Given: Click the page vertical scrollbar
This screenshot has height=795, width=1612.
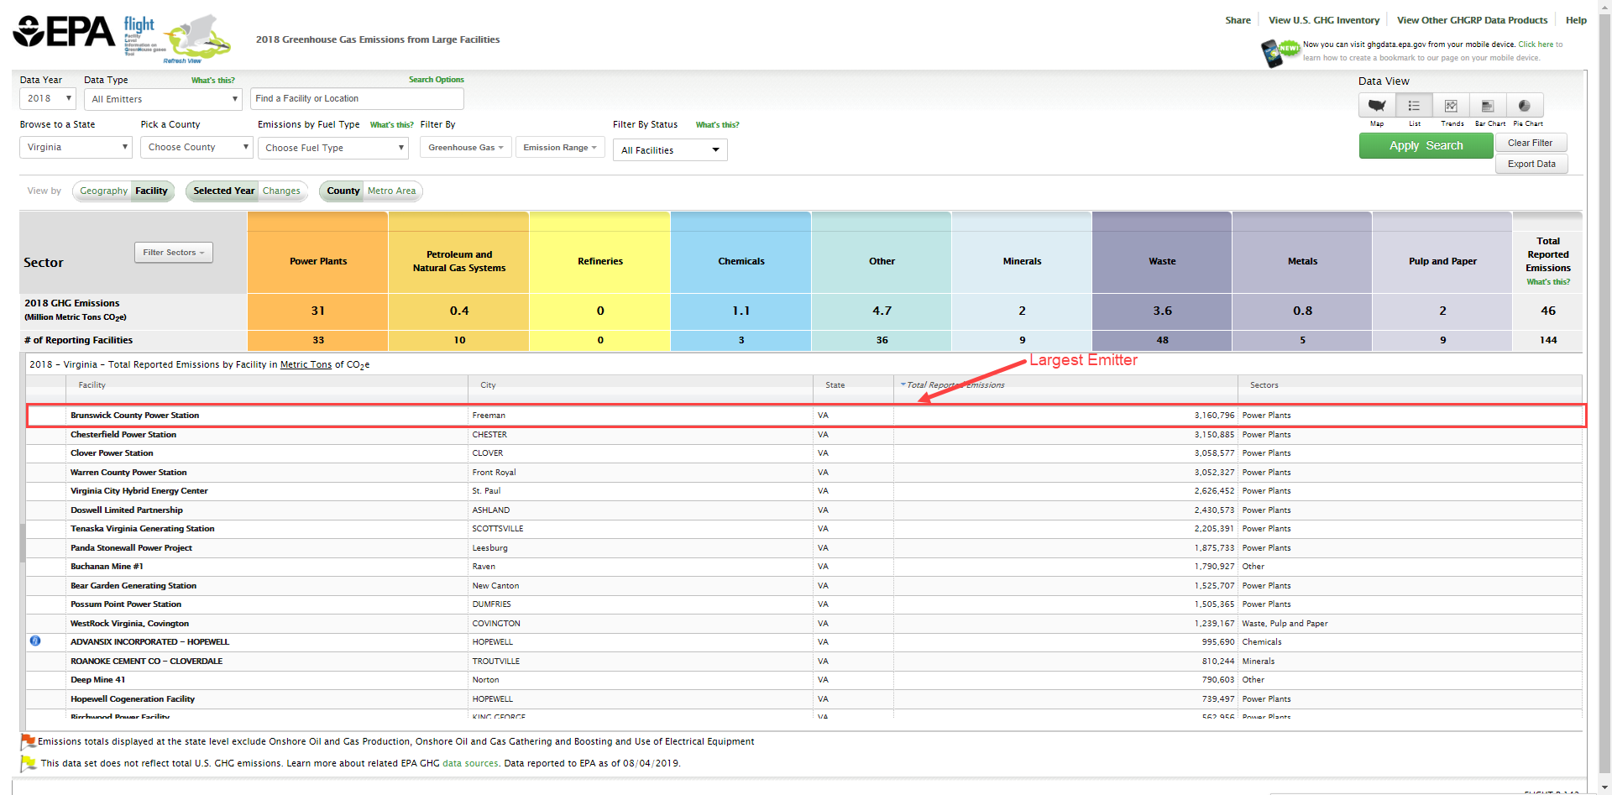Looking at the screenshot, I should (x=1604, y=395).
